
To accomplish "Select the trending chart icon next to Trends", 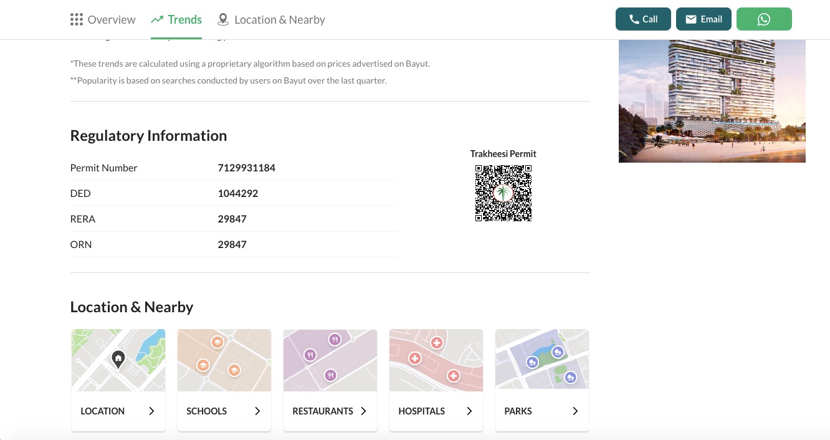I will point(157,19).
